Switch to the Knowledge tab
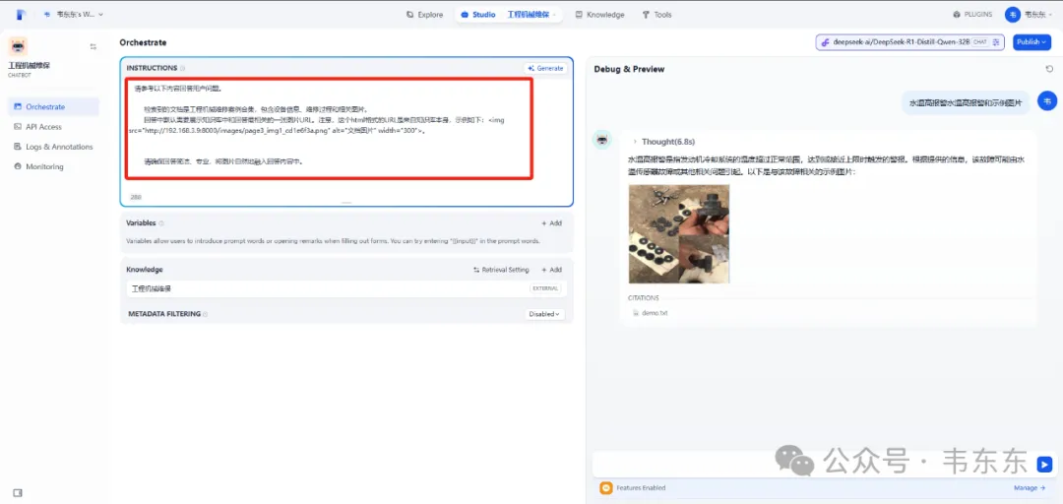 tap(599, 15)
